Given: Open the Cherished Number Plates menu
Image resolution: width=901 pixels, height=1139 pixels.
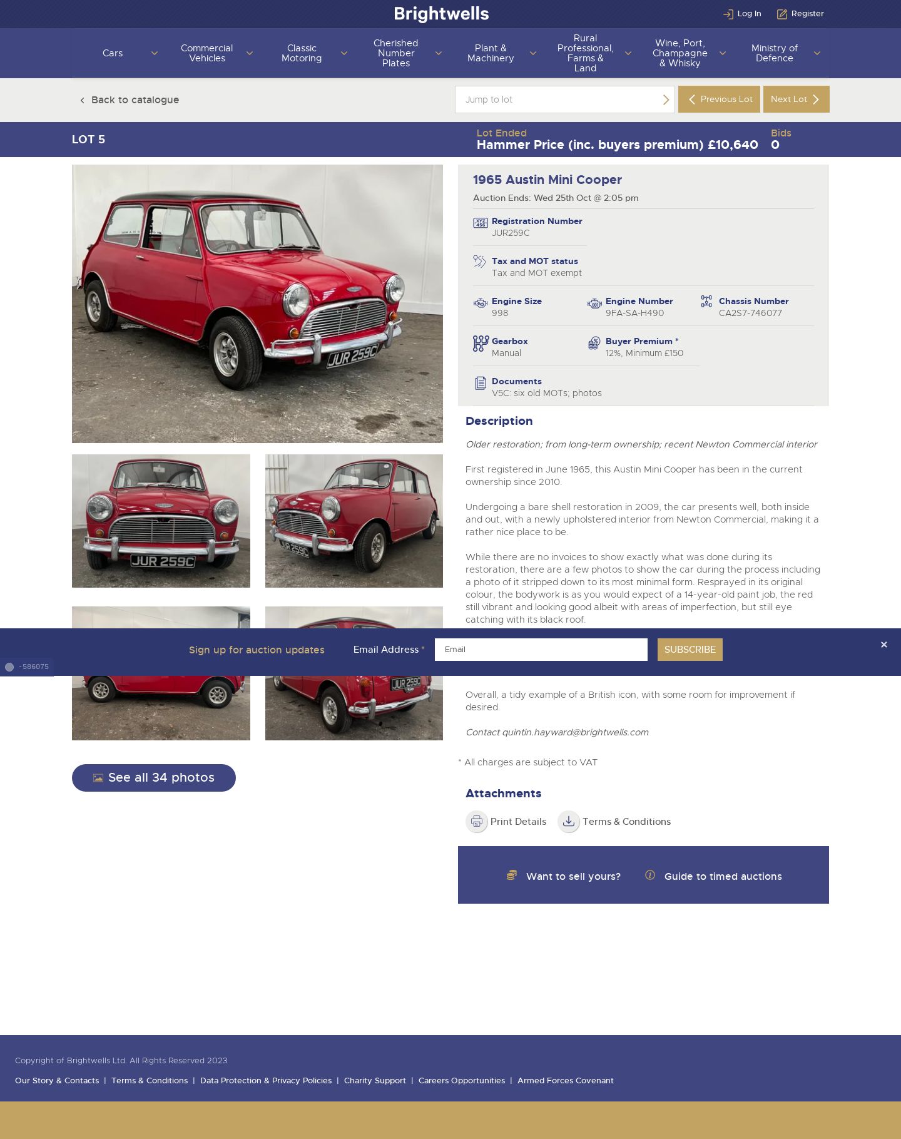Looking at the screenshot, I should click(x=395, y=53).
